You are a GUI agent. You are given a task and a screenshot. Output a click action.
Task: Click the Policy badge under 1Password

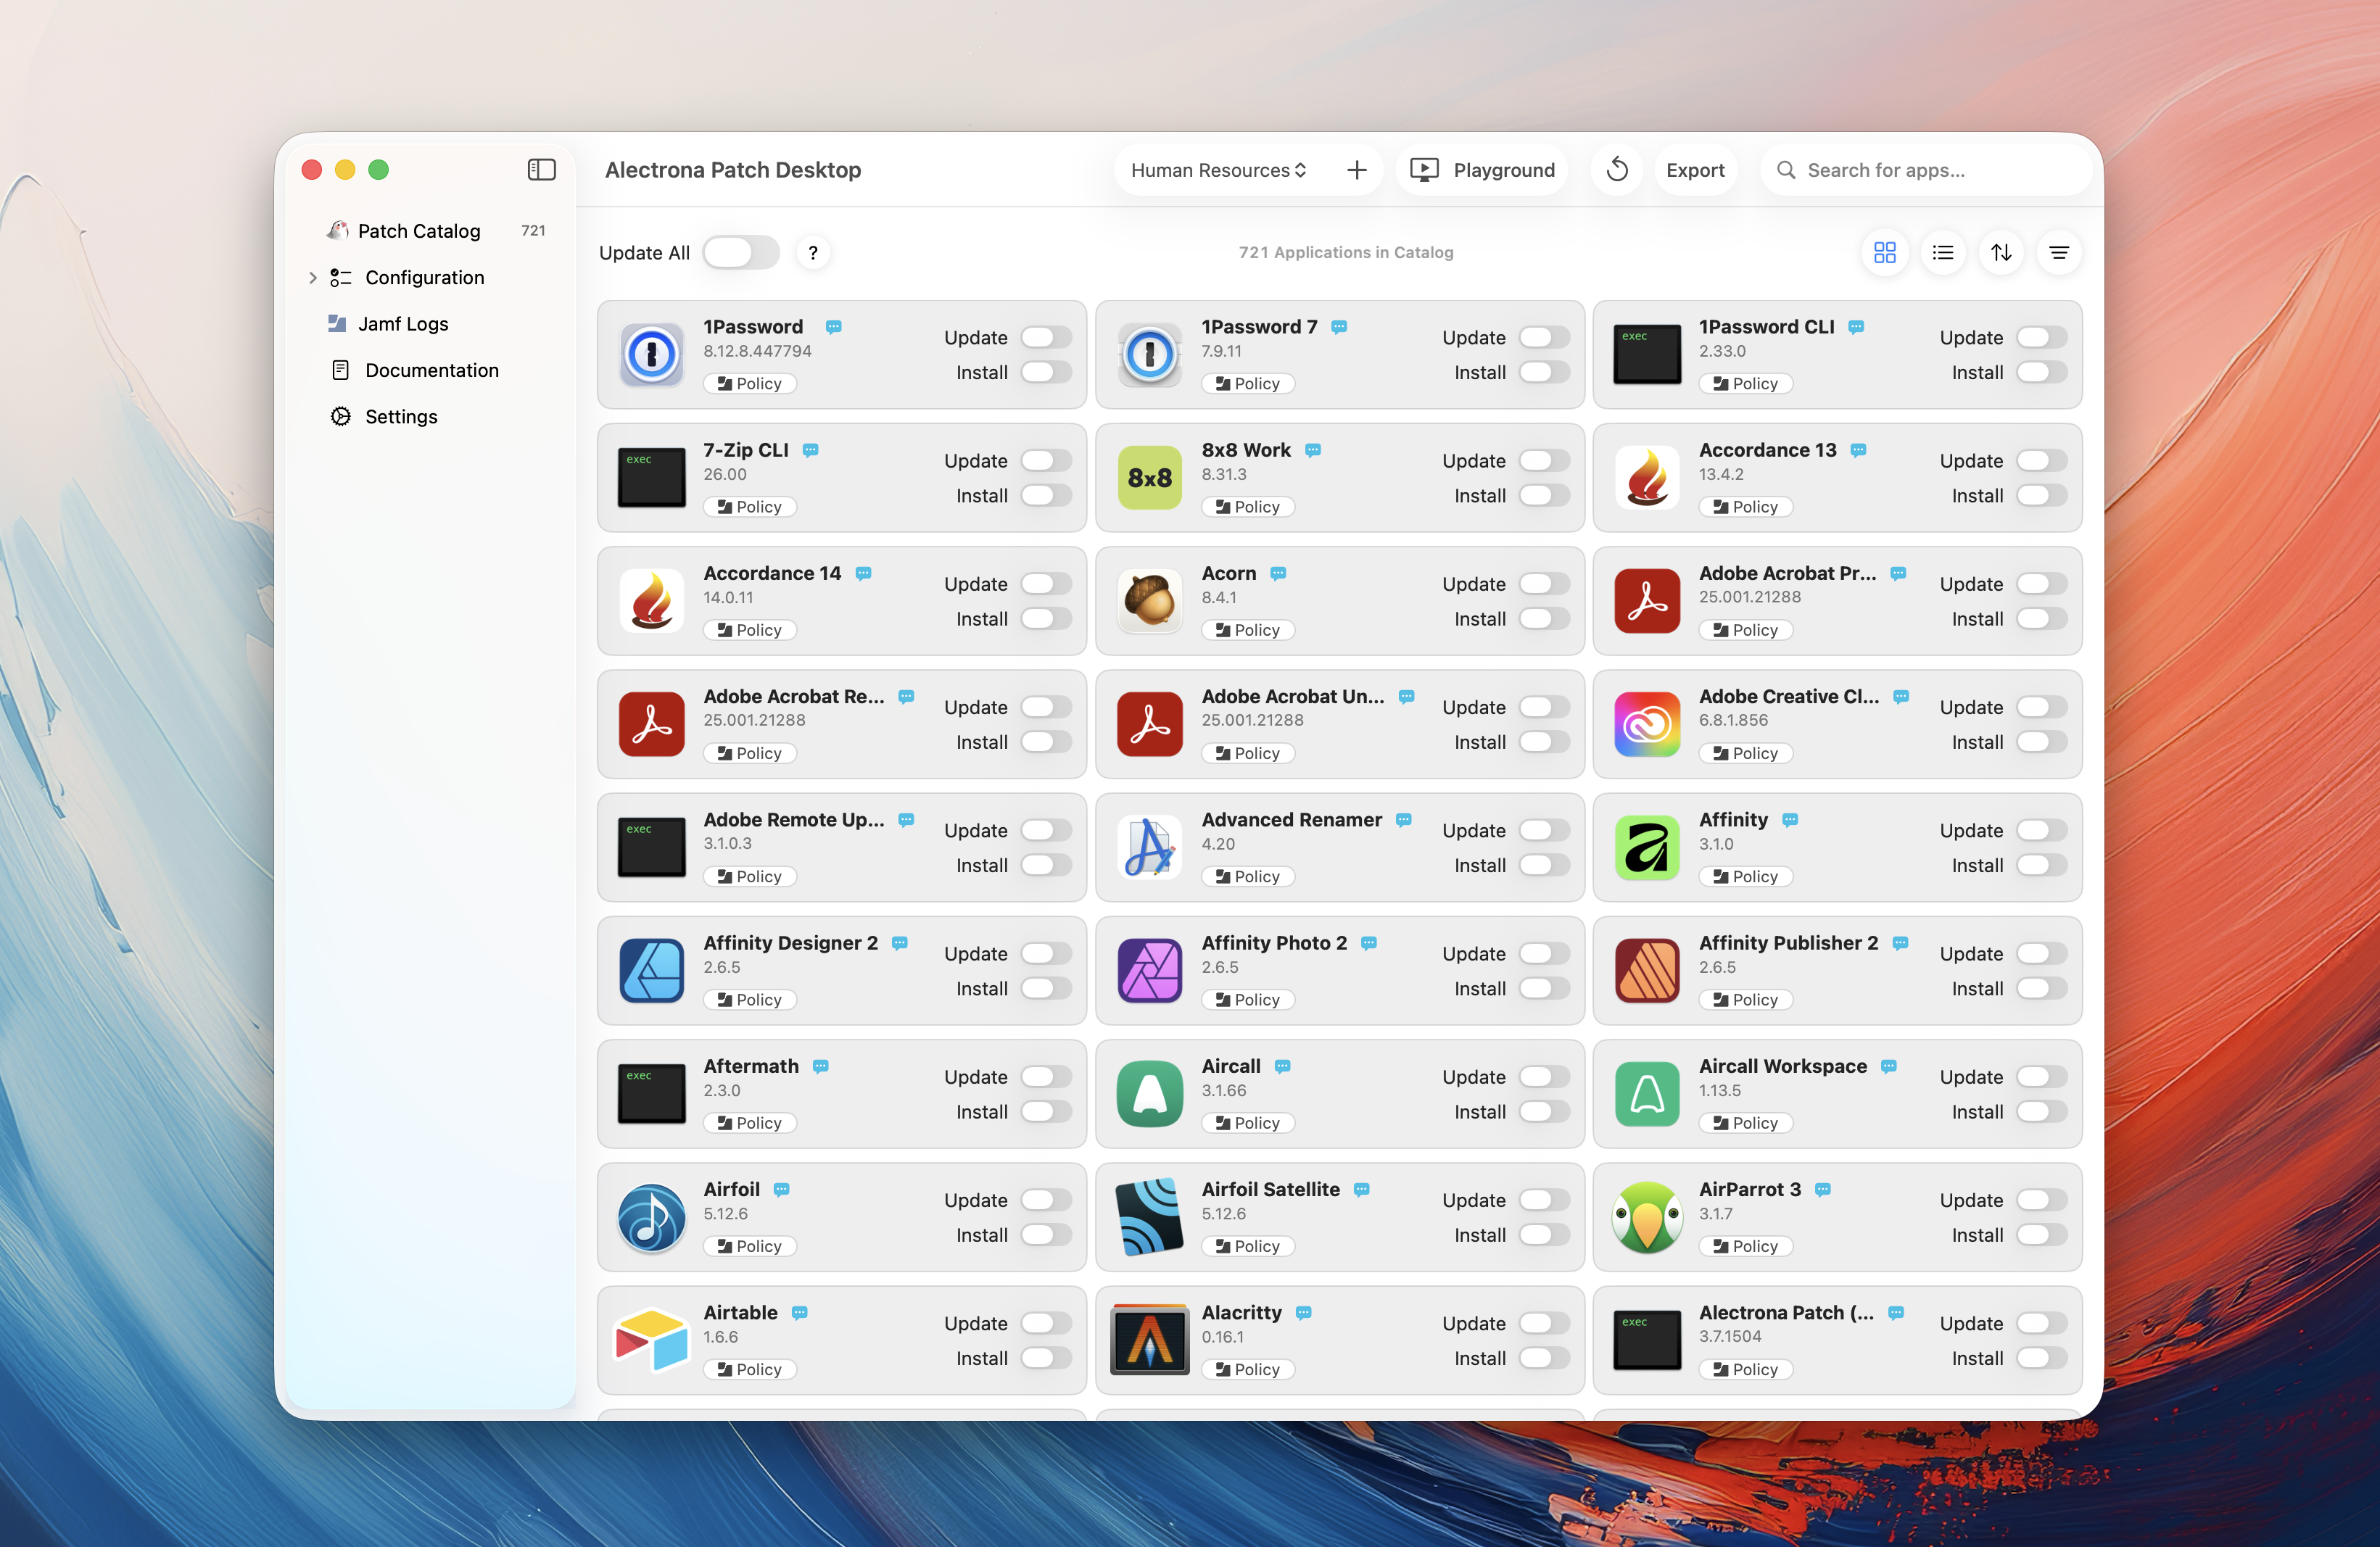(x=749, y=383)
